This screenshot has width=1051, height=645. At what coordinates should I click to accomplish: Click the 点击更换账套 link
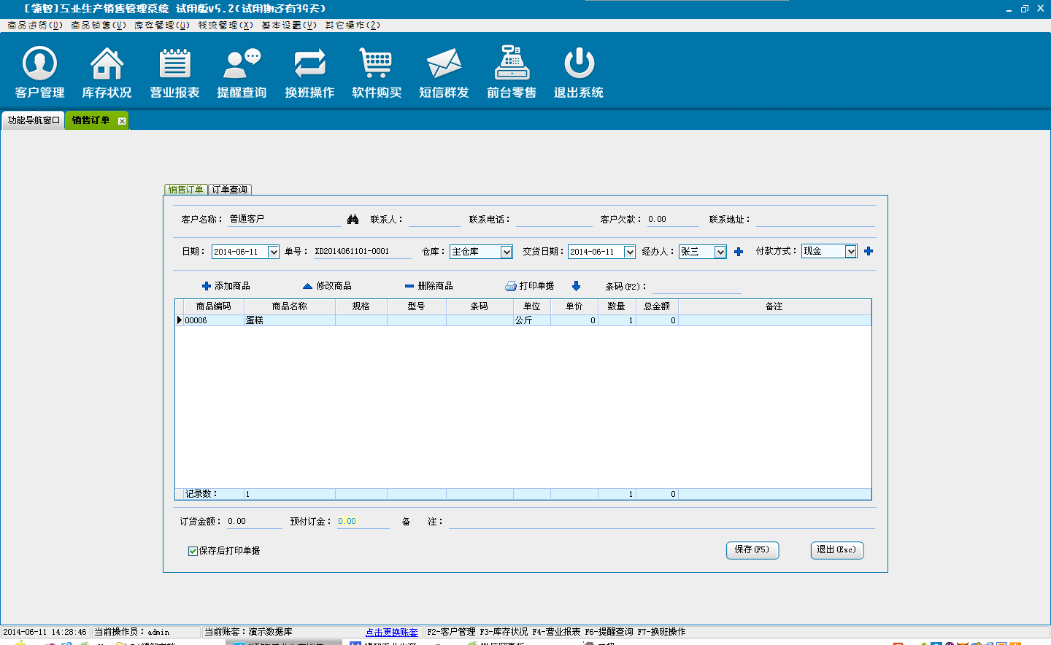click(391, 632)
